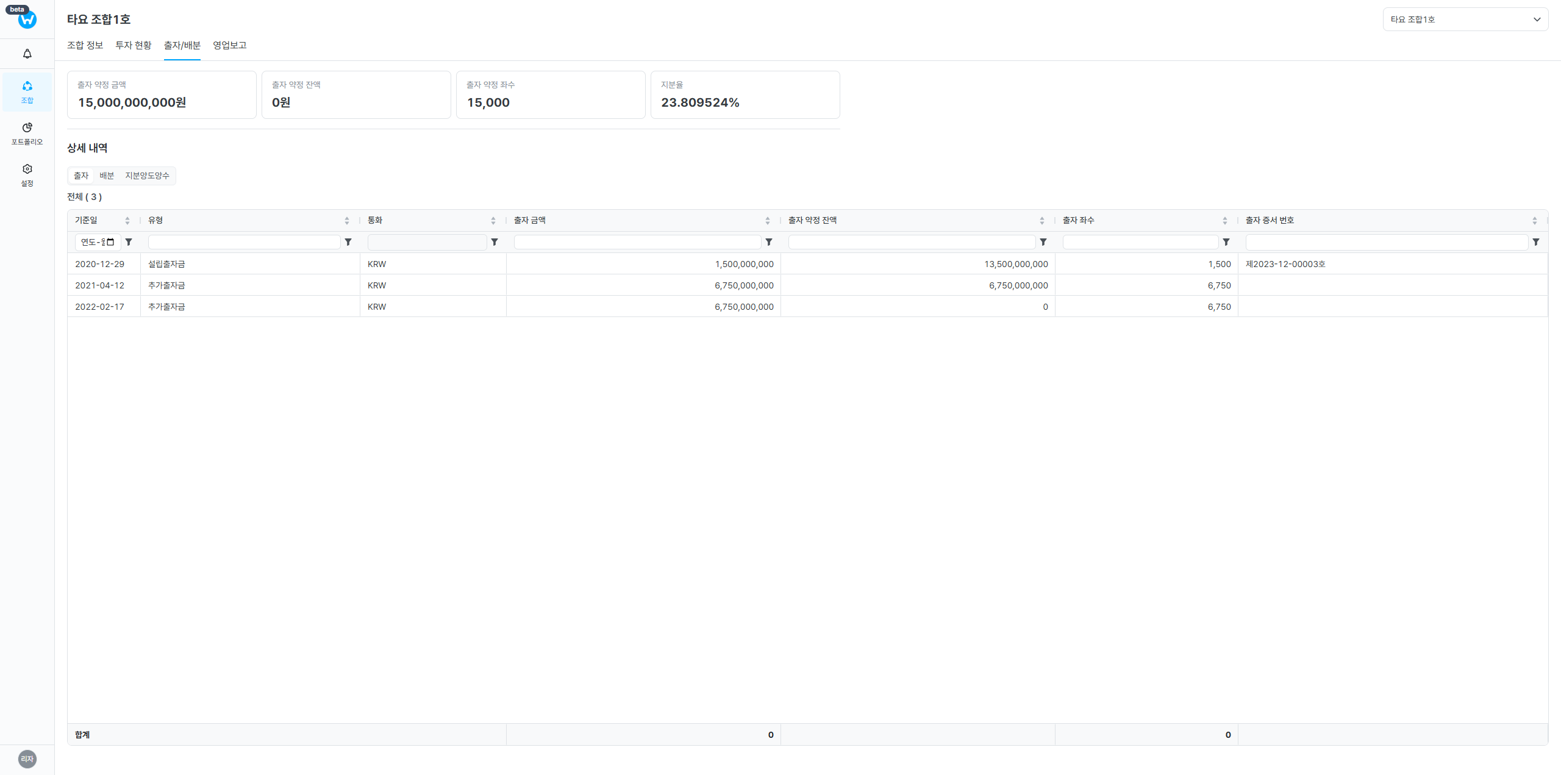The image size is (1561, 775).
Task: Open the 투자 현황 tab
Action: click(x=133, y=45)
